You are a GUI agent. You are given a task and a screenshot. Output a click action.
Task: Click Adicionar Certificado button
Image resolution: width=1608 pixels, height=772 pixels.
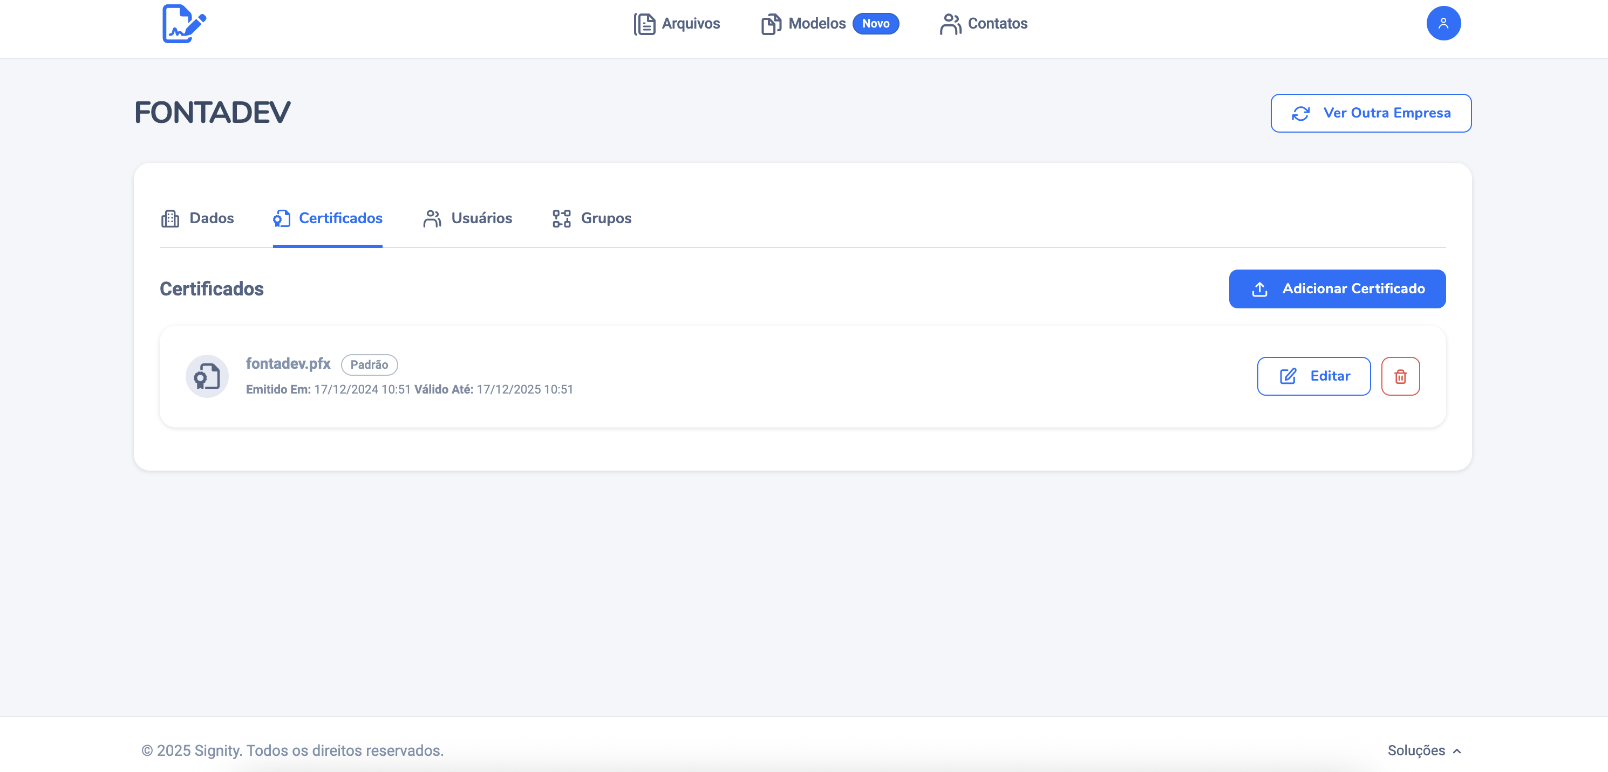pos(1337,289)
